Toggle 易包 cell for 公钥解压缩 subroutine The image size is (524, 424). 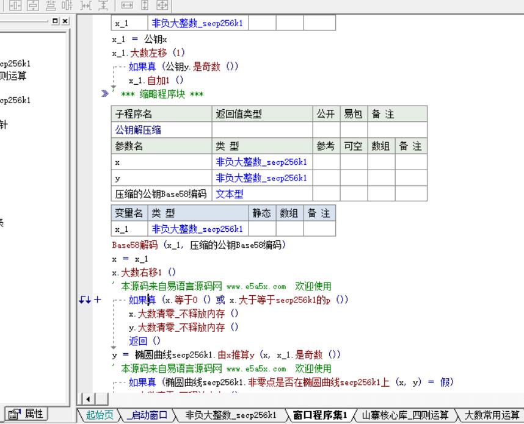tap(354, 129)
